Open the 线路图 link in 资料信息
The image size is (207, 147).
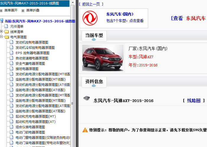pos(194,101)
